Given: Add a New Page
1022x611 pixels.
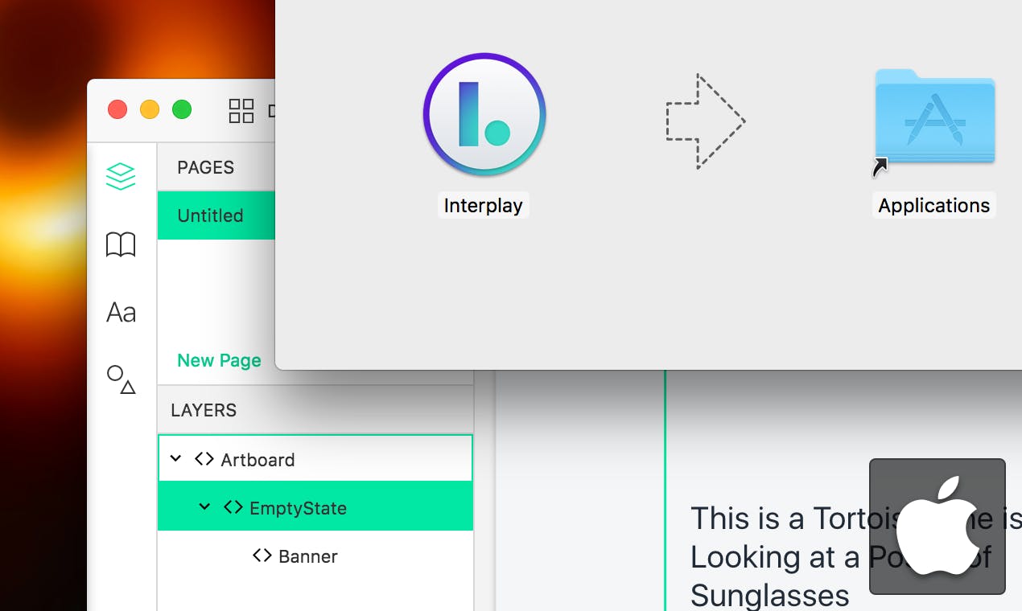Looking at the screenshot, I should 219,360.
